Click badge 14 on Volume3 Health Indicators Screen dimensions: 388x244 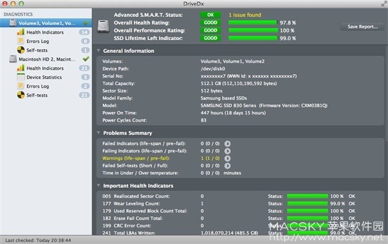click(84, 32)
